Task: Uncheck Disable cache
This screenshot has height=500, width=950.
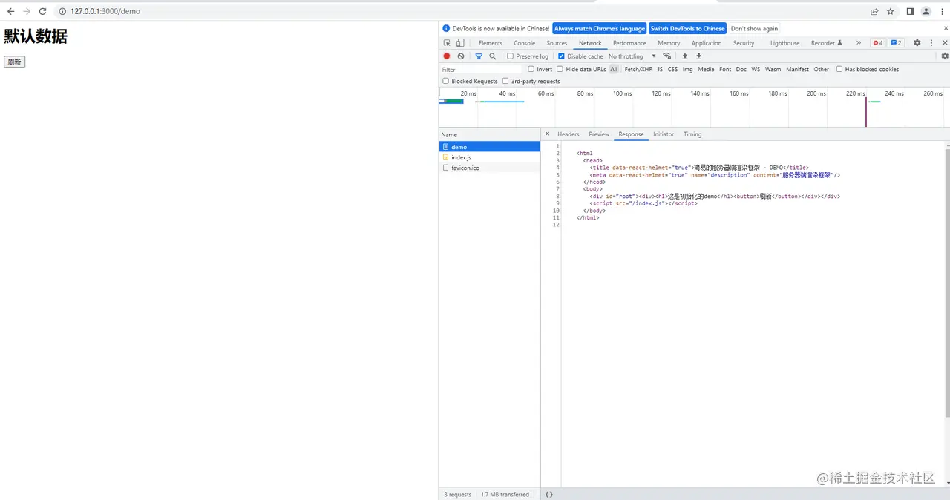Action: 562,56
